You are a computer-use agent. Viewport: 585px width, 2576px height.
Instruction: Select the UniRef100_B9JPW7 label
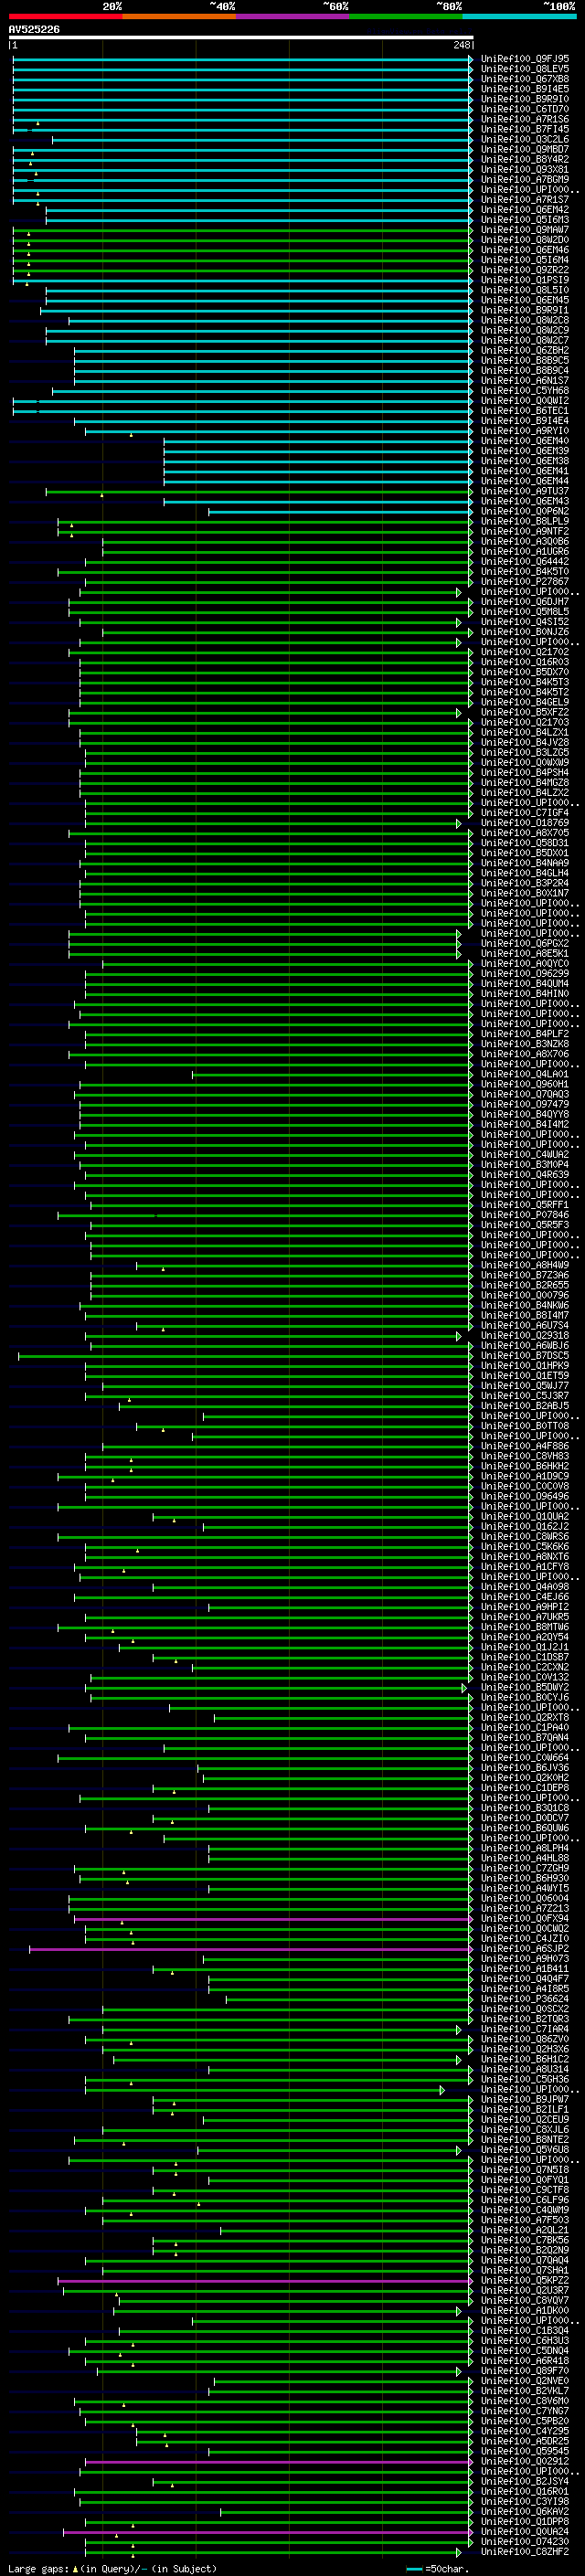click(524, 2101)
